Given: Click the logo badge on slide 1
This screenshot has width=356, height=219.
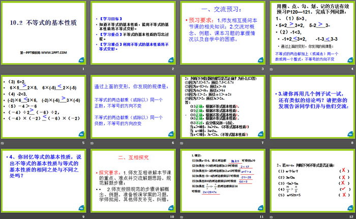Looking at the screenshot, I should click(81, 60).
